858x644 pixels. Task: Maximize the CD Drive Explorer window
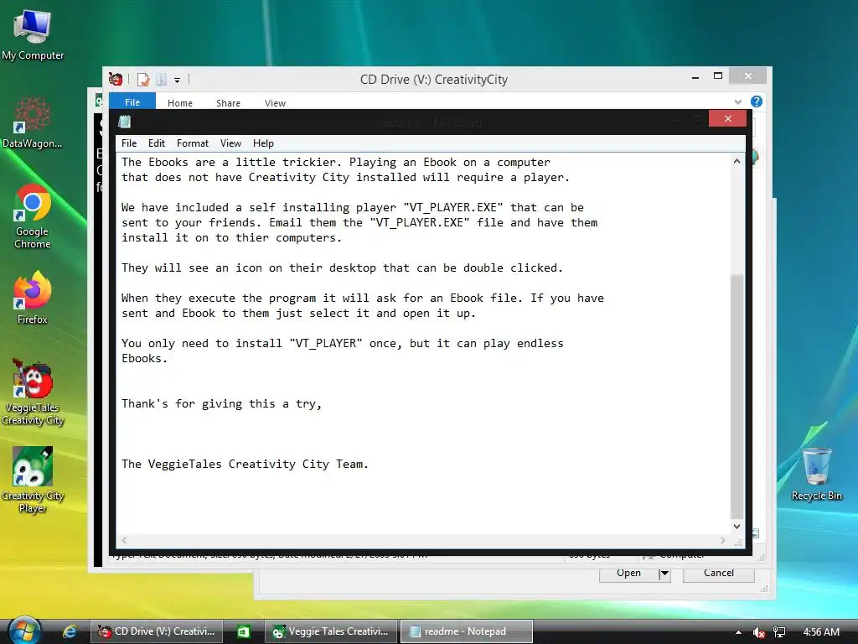[x=718, y=76]
